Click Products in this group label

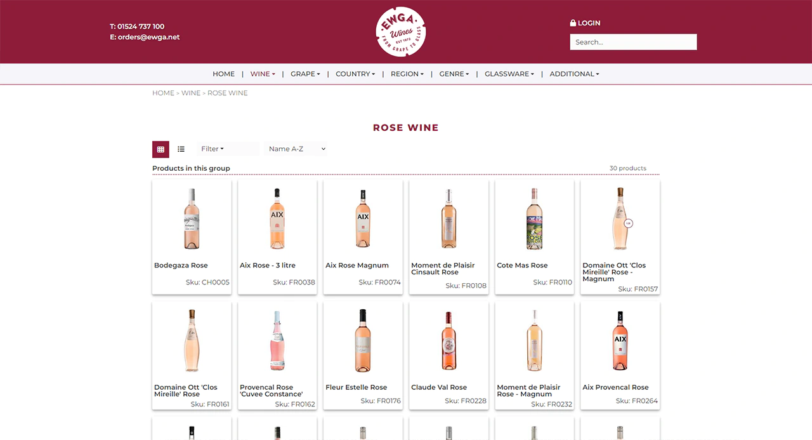click(191, 168)
